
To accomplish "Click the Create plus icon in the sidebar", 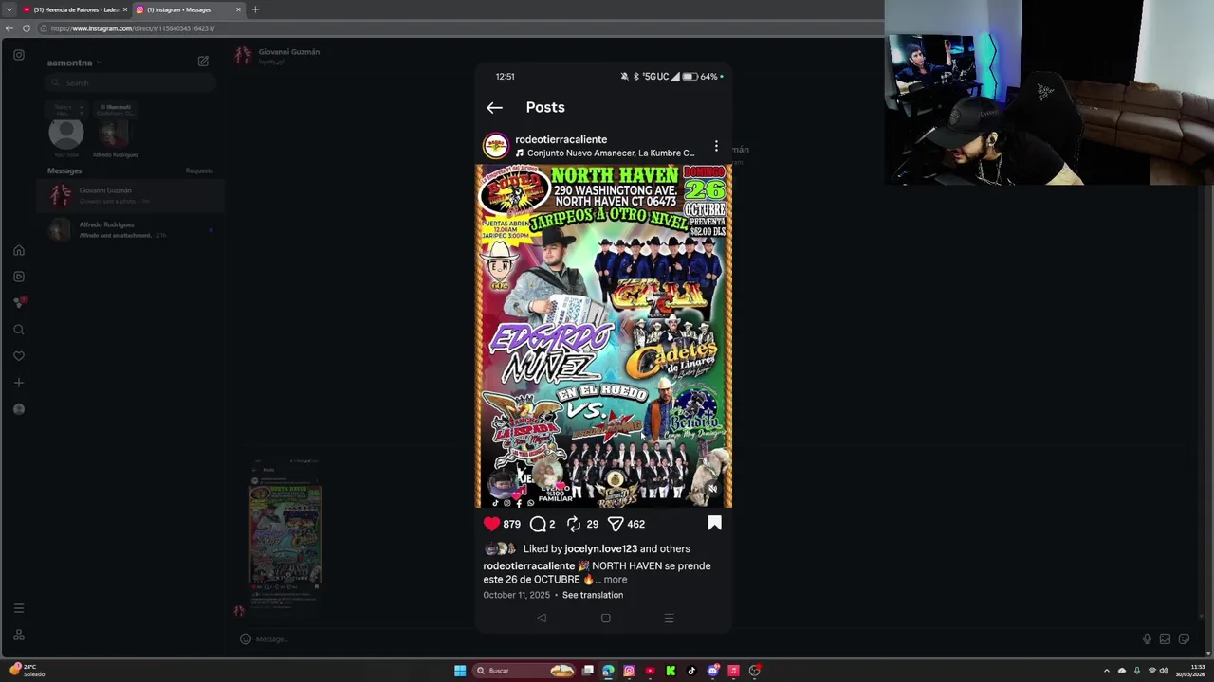I will click(19, 383).
